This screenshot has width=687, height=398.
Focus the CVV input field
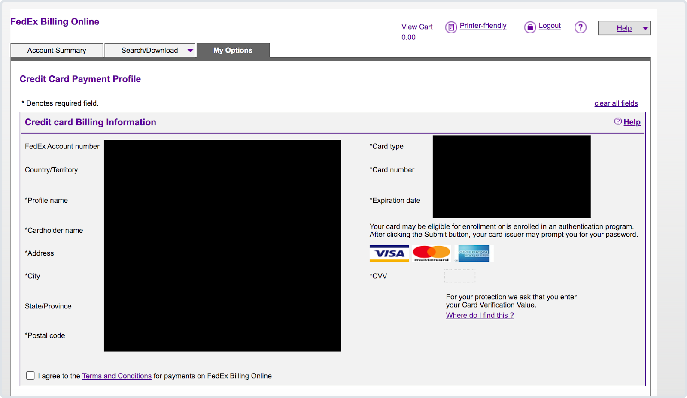pyautogui.click(x=459, y=276)
